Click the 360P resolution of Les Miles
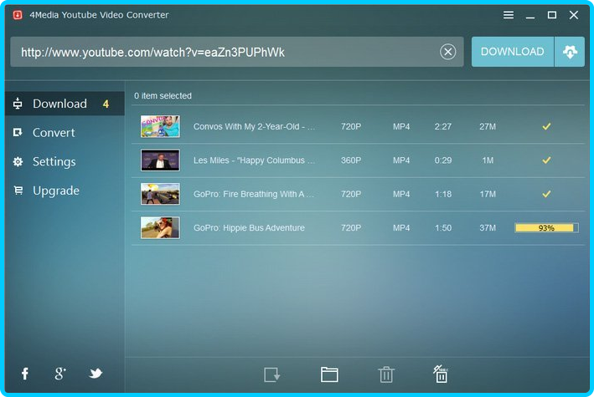Image resolution: width=594 pixels, height=397 pixels. tap(351, 160)
